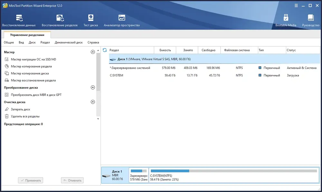The height and width of the screenshot is (192, 322).
Task: Collapse the Преобразование диска section
Action: [93, 87]
